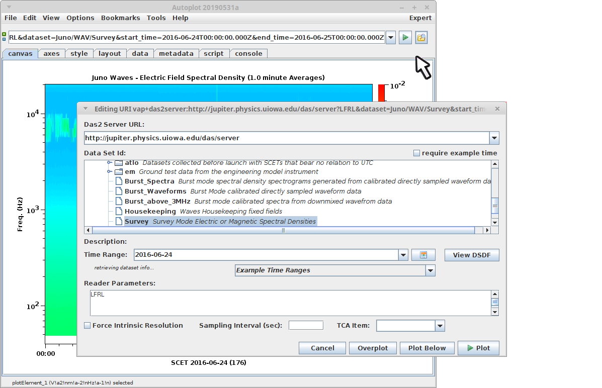
Task: Click the dataset tree horizontal scroll right arrow
Action: (487, 230)
